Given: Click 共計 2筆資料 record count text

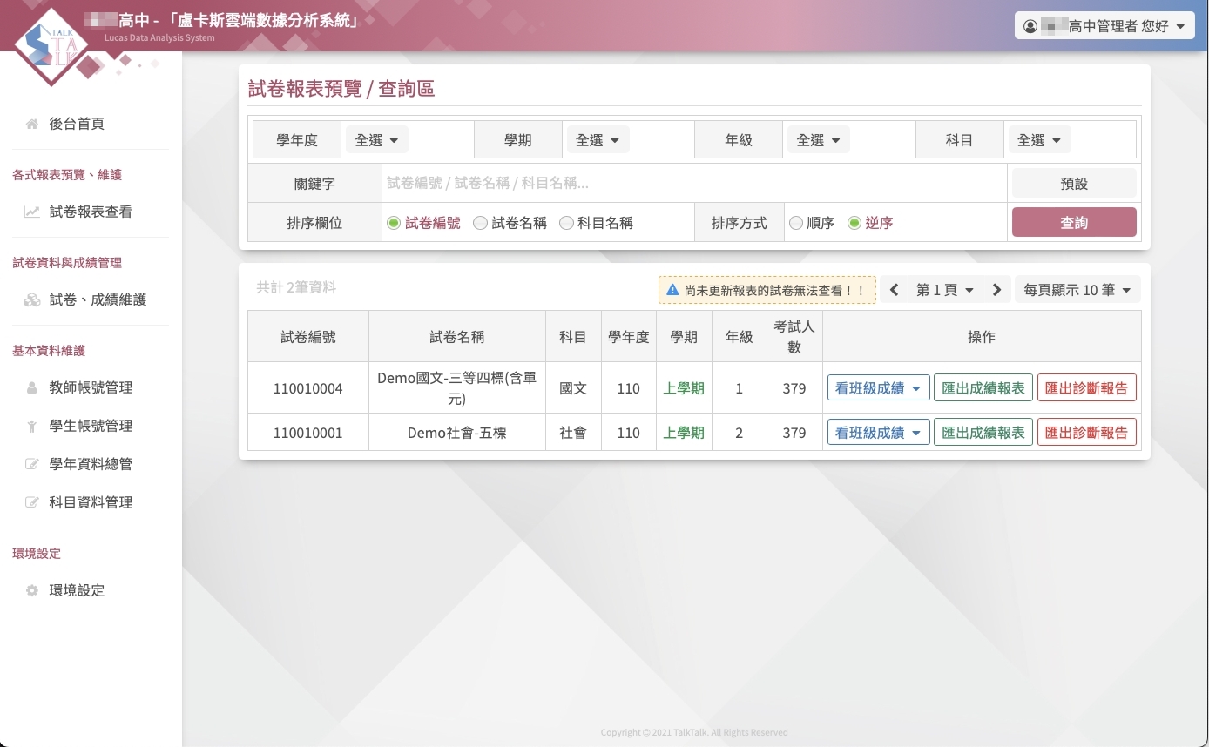Looking at the screenshot, I should 296,287.
